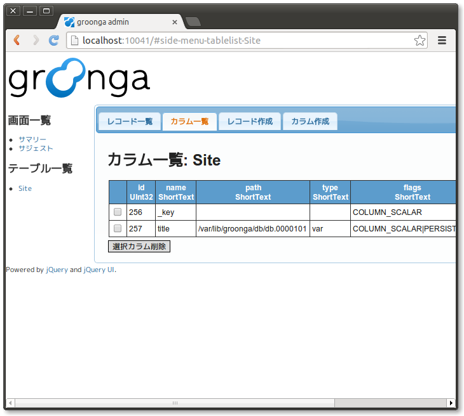Select the checkbox for the title column row
464x416 pixels.
coord(118,228)
